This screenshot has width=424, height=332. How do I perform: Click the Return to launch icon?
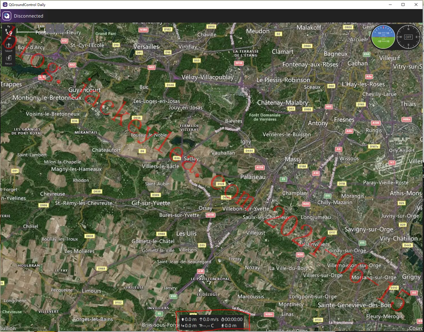9,60
